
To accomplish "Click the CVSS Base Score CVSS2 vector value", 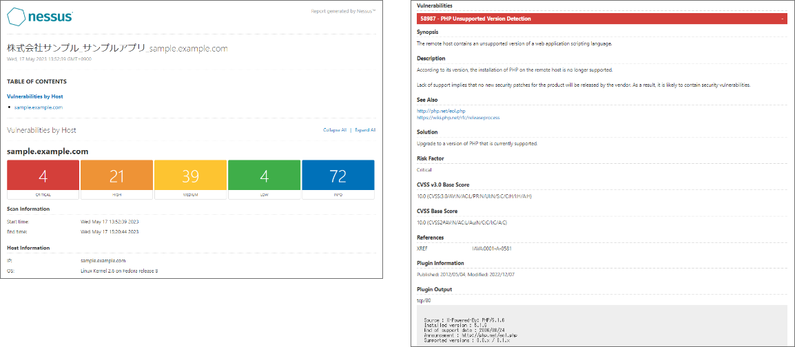I will [x=462, y=222].
